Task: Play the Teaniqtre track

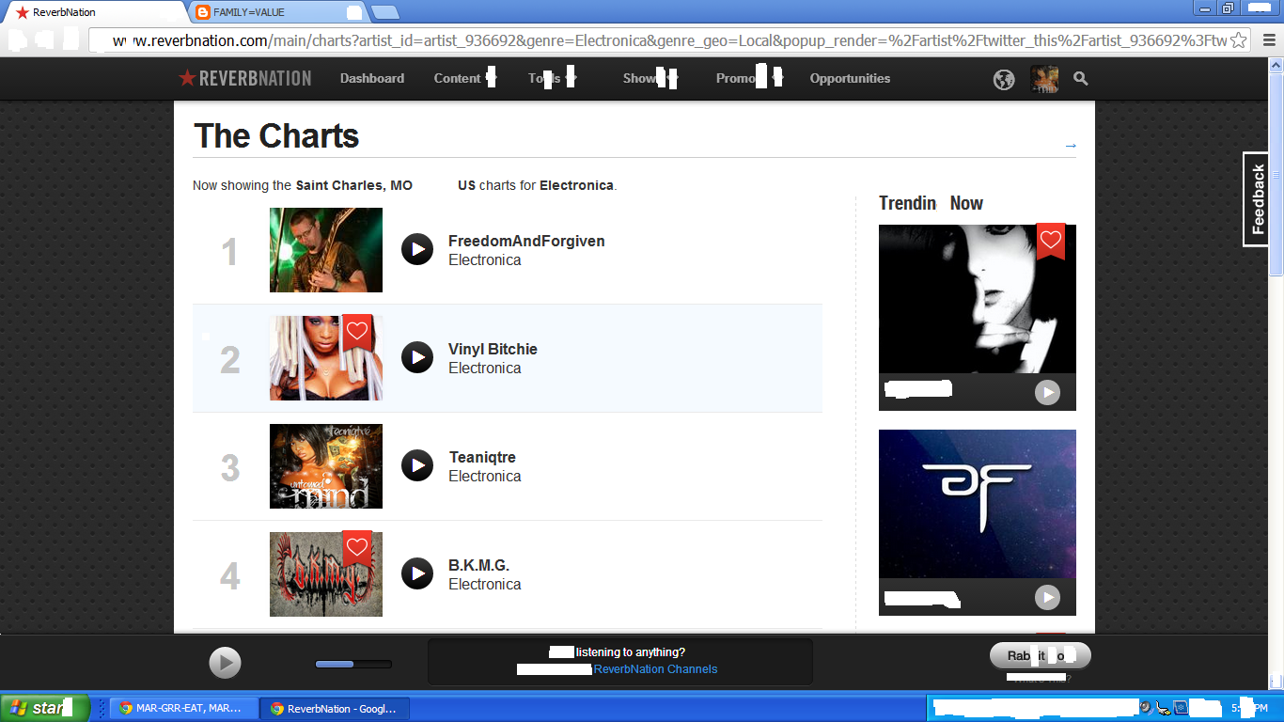Action: pyautogui.click(x=417, y=465)
